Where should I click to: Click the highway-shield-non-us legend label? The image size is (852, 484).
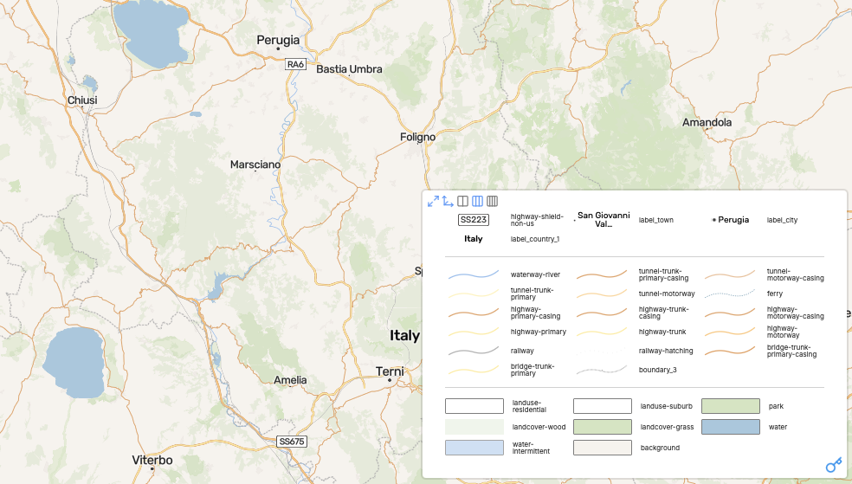pos(537,220)
